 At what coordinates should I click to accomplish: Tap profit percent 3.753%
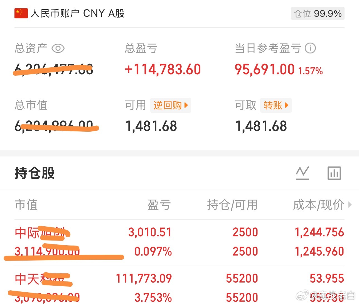pos(153,298)
